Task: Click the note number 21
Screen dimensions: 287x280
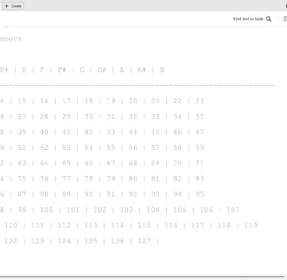Action: pyautogui.click(x=155, y=101)
